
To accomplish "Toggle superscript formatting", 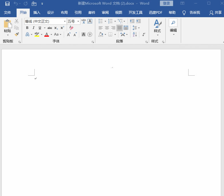I will [x=62, y=28].
